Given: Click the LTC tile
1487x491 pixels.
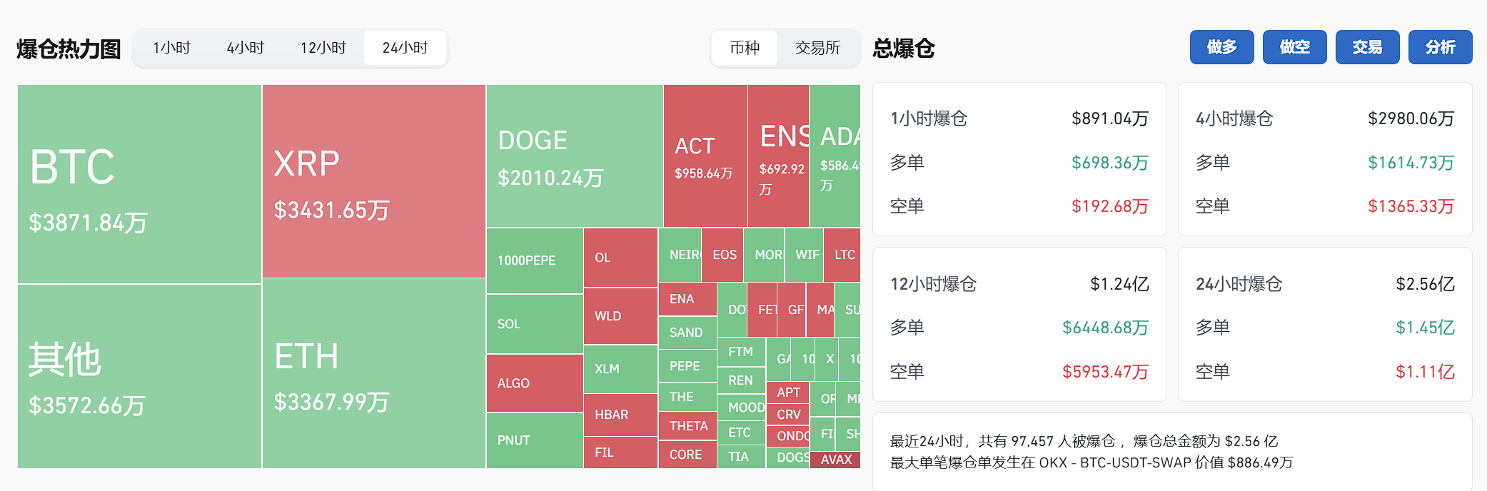Looking at the screenshot, I should (x=842, y=255).
